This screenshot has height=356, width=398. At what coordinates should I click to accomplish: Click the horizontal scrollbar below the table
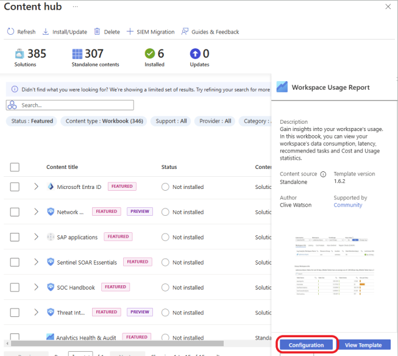[117, 344]
